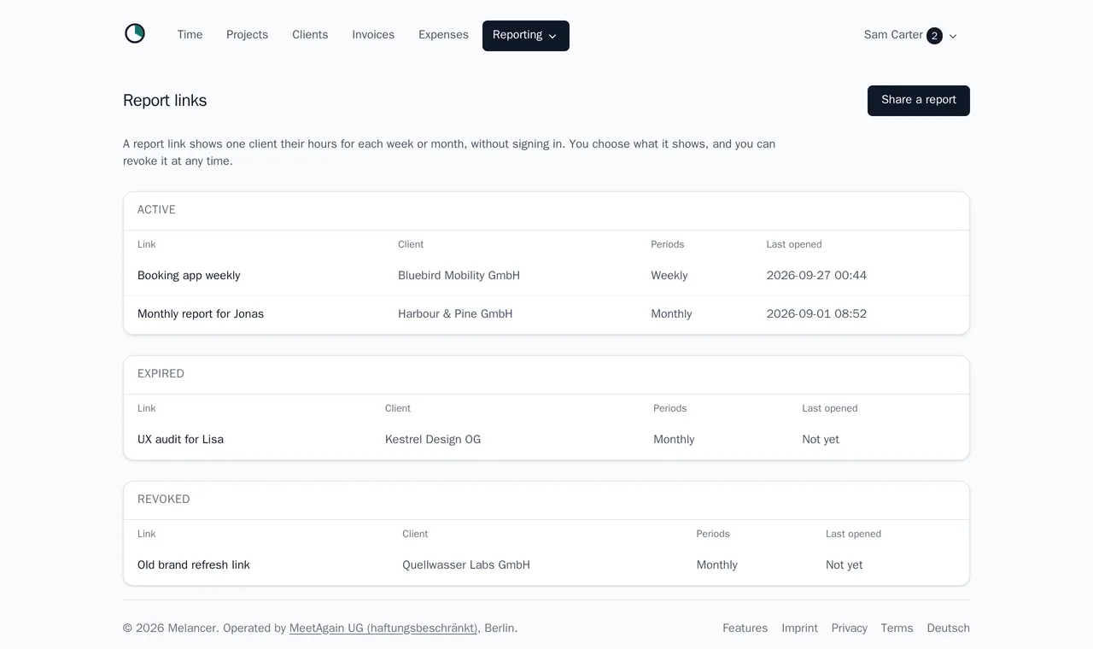Switch language to Deutsch
This screenshot has width=1093, height=649.
point(948,629)
